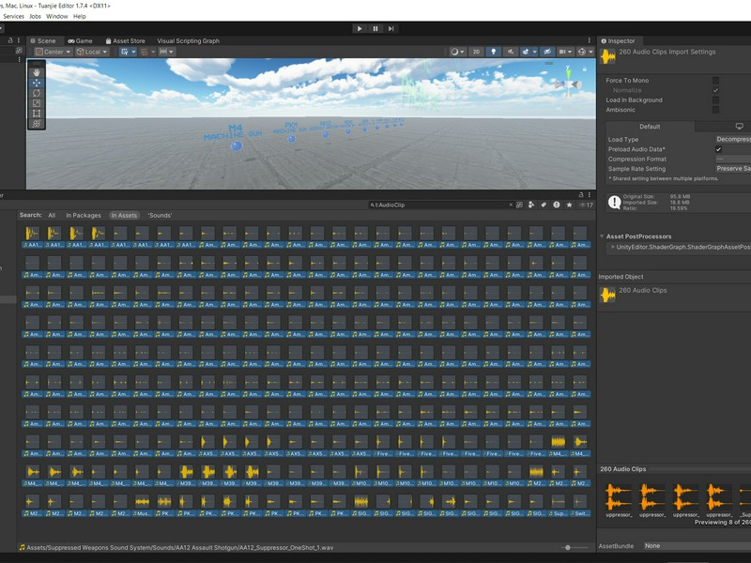Open the search-in-window icon beside search box
Viewport: 751px width, 563px height.
pyautogui.click(x=519, y=205)
